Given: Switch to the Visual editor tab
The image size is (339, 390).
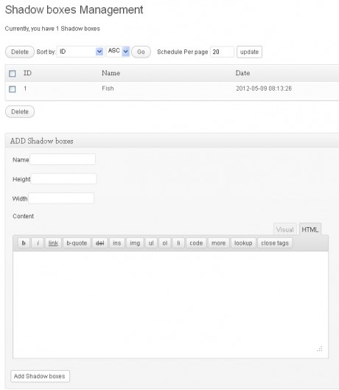Looking at the screenshot, I should pyautogui.click(x=284, y=229).
